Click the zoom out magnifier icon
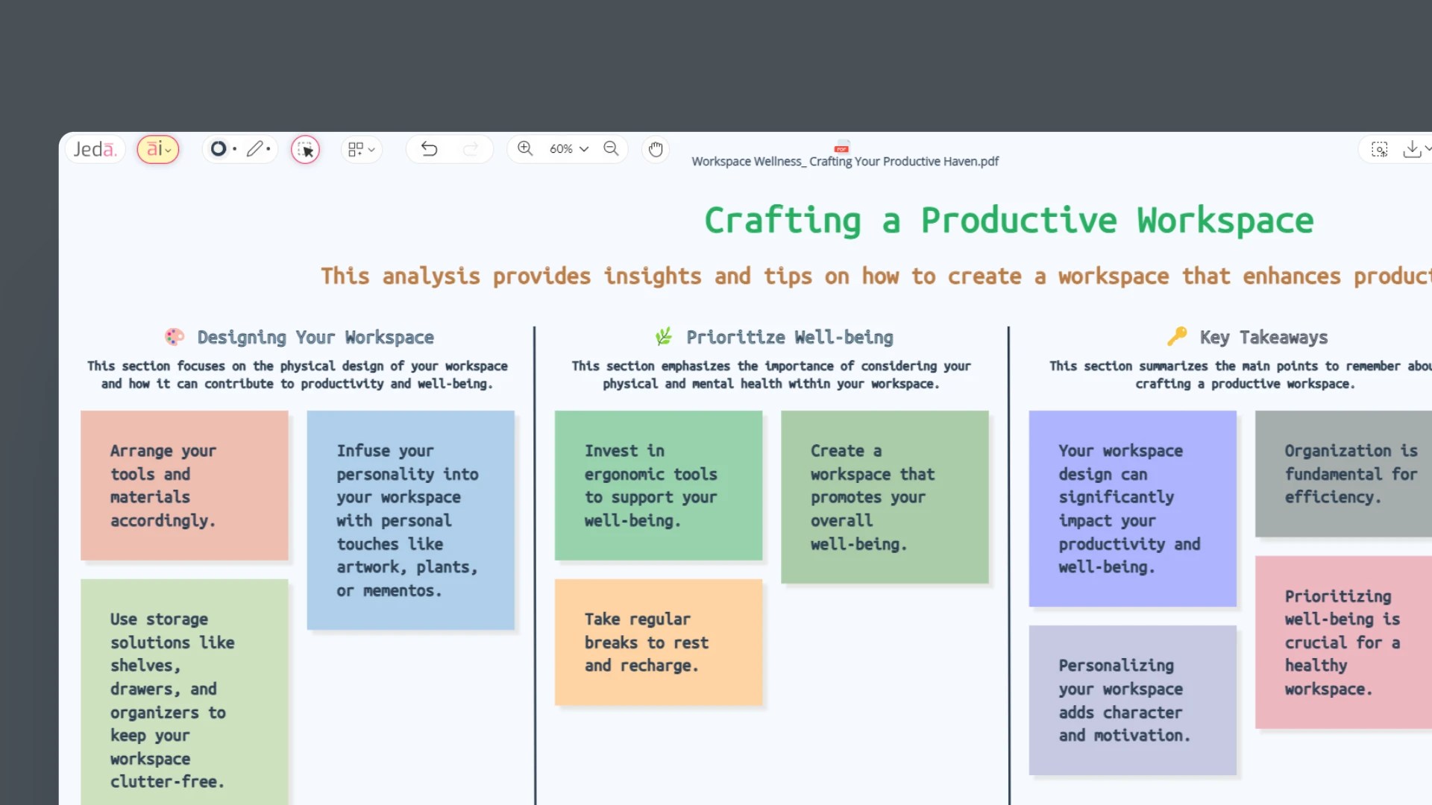The width and height of the screenshot is (1432, 805). pos(611,149)
